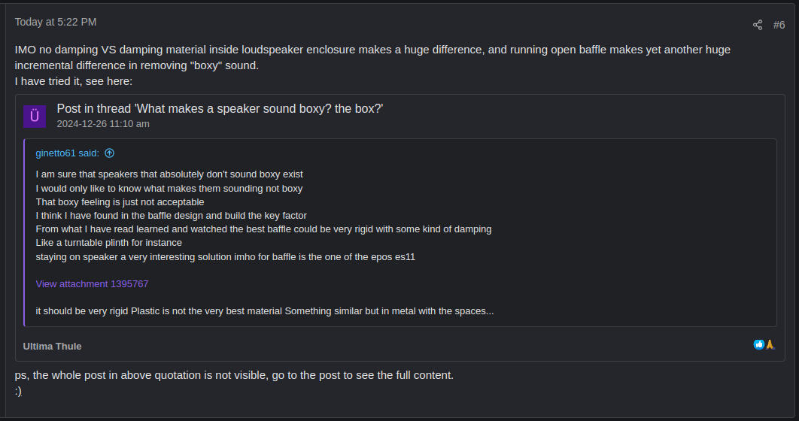
Task: Jump to quoted post via up-arrow icon
Action: [x=110, y=153]
